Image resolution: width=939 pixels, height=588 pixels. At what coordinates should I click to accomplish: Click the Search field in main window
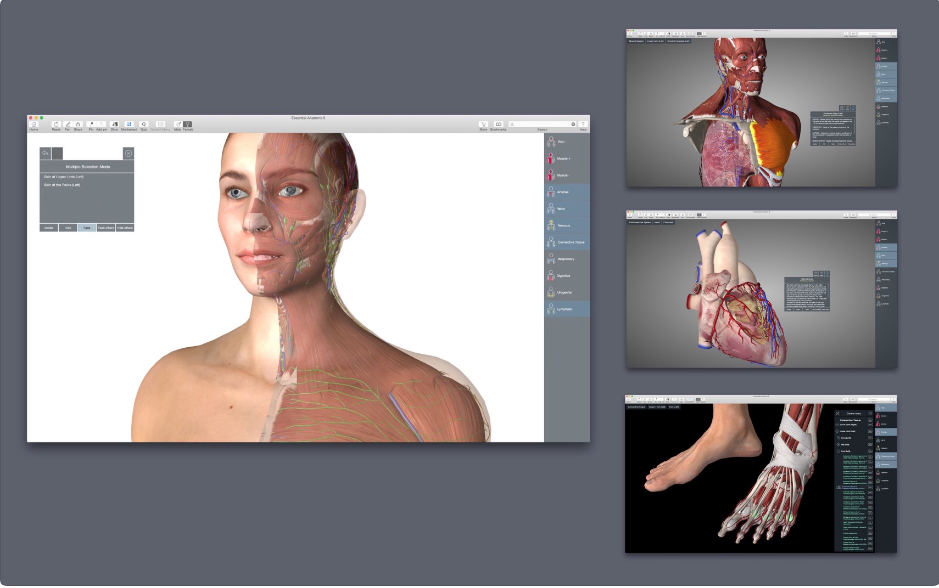[x=543, y=125]
